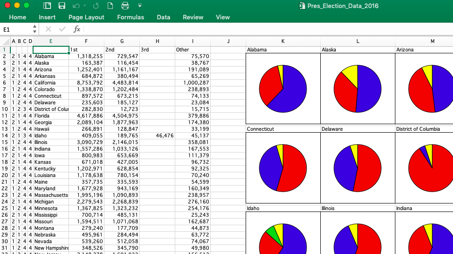Open the Formulas ribbon tab

[130, 17]
